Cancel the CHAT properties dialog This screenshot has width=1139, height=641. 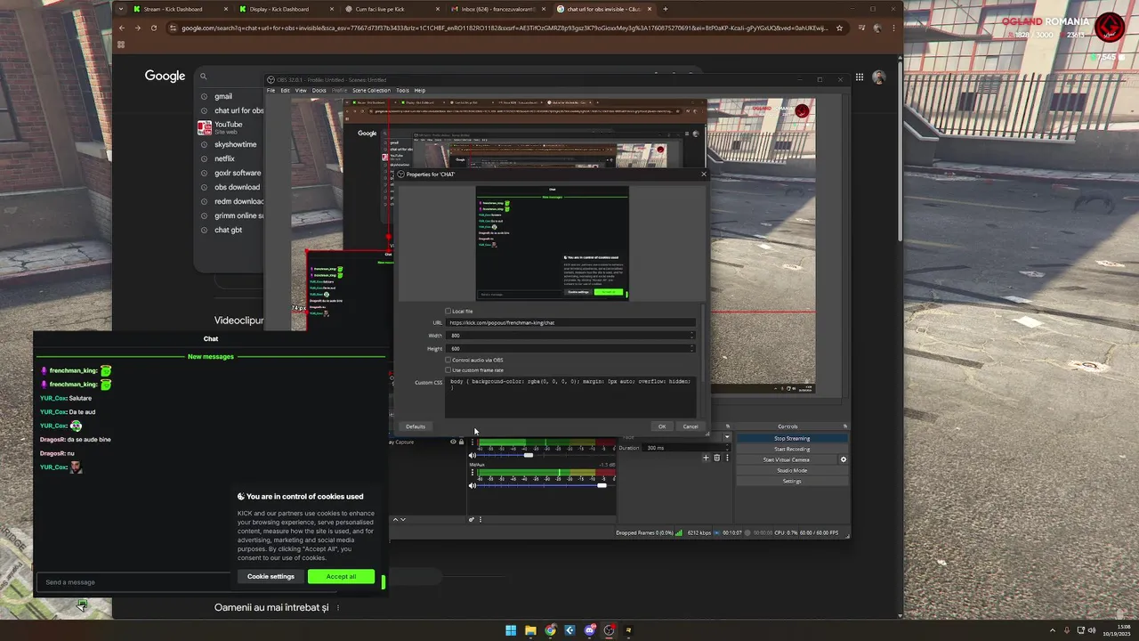[x=691, y=426]
